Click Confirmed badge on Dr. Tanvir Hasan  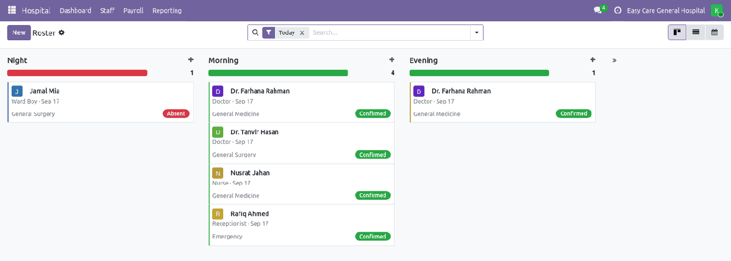tap(373, 154)
